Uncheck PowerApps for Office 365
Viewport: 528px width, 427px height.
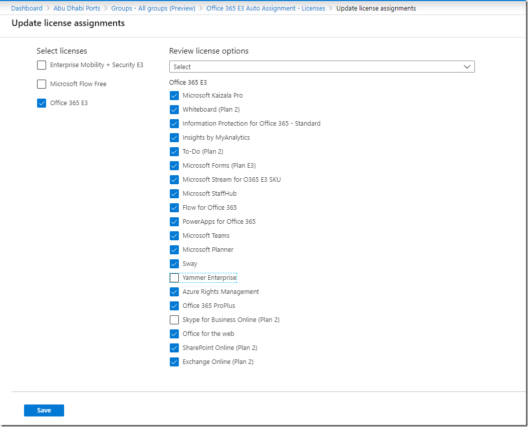(174, 222)
